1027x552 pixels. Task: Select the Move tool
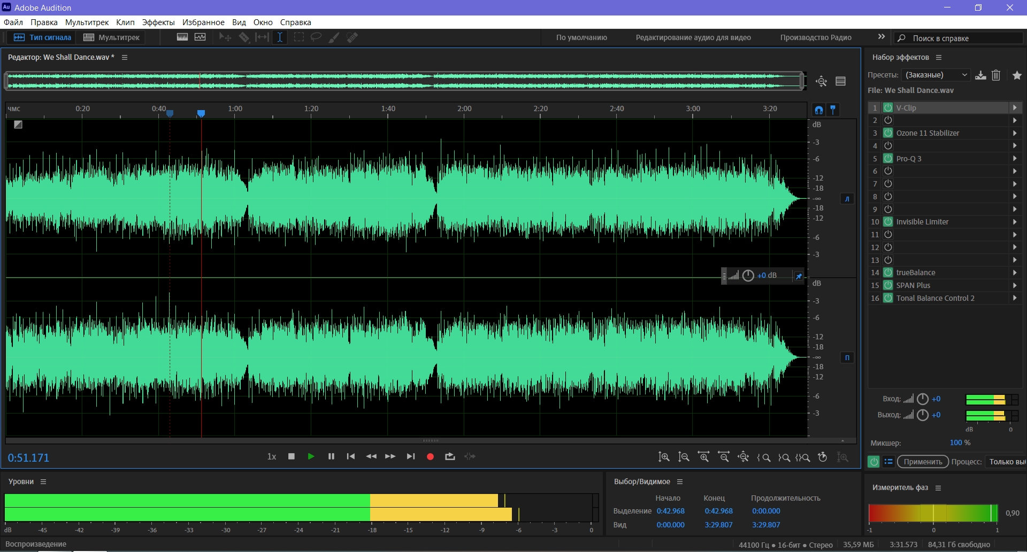(x=225, y=37)
